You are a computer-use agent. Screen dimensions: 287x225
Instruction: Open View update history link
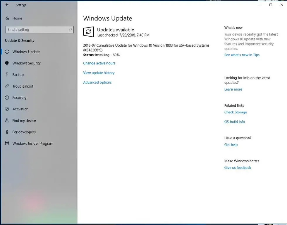(99, 73)
